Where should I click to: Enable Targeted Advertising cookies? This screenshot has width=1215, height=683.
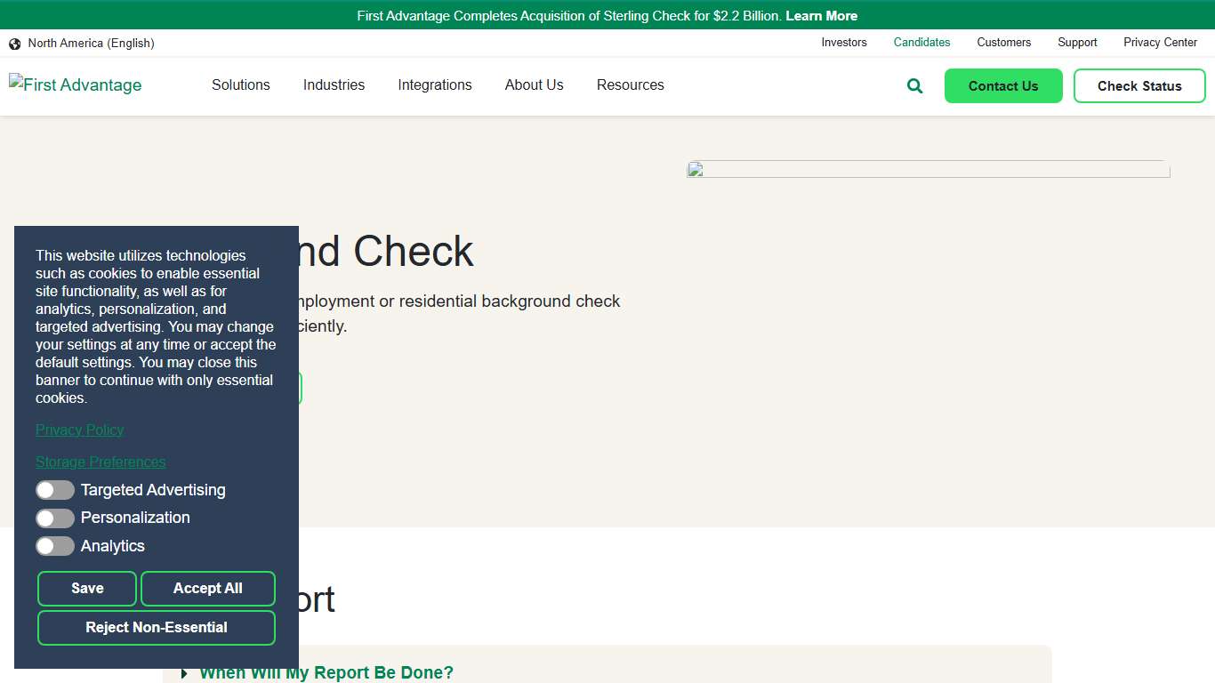55,490
